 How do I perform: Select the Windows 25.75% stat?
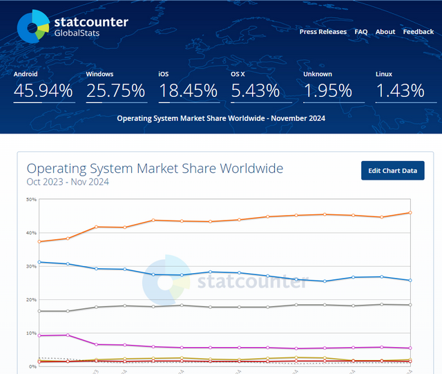pyautogui.click(x=117, y=86)
